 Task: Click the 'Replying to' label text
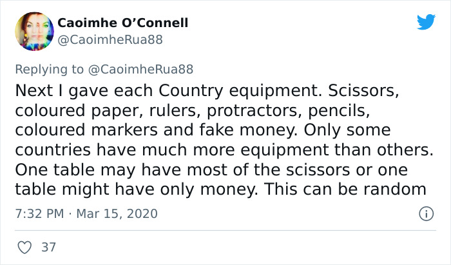tap(50, 70)
